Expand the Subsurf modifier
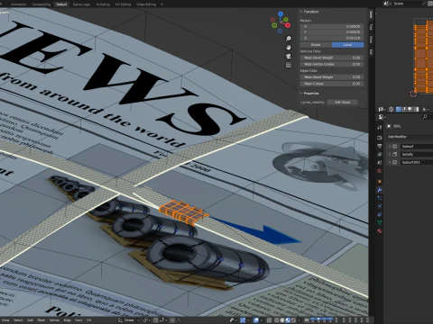This screenshot has height=324, width=433. point(390,147)
